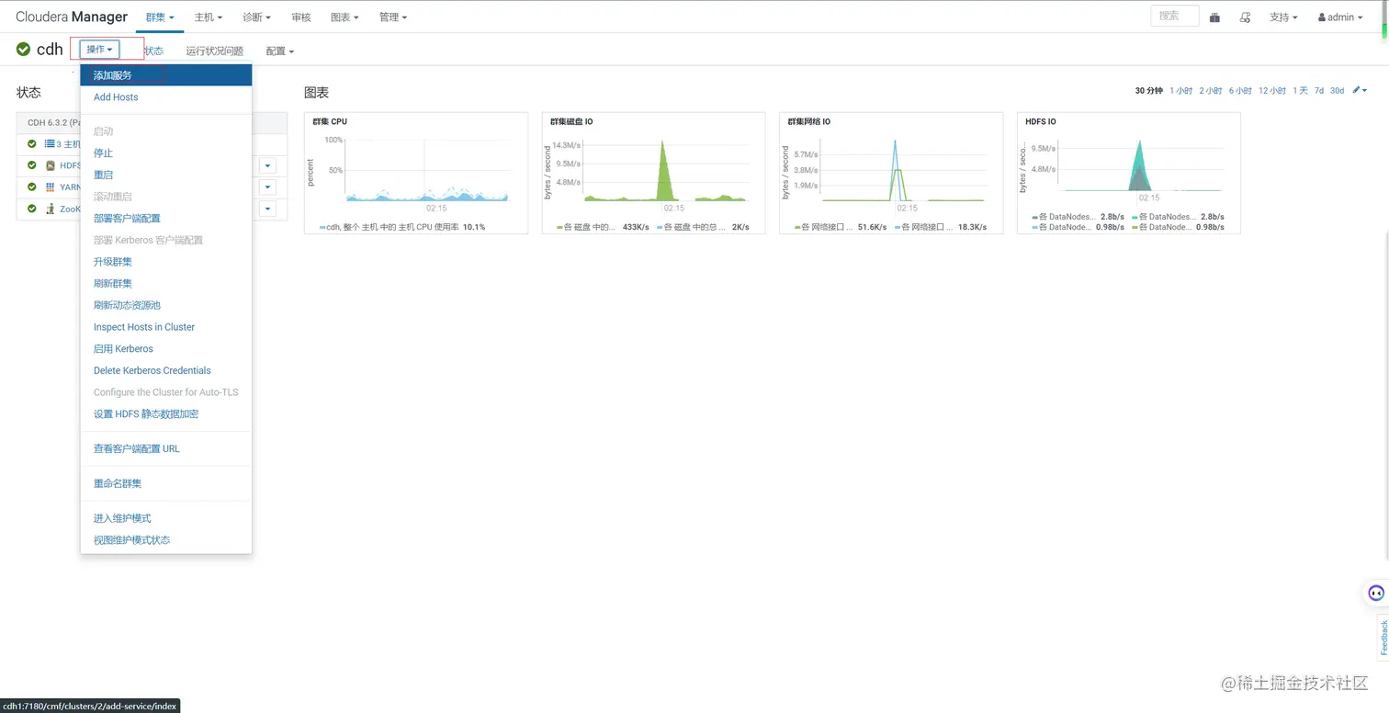This screenshot has height=713, width=1389.
Task: Set time range to 2 小时
Action: [1211, 91]
